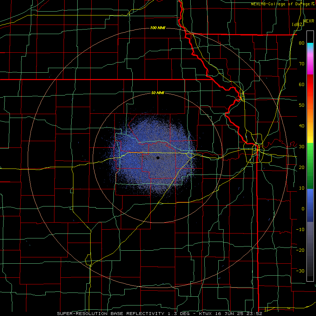Click the 'KTWX' radar station identifier

coord(206,314)
